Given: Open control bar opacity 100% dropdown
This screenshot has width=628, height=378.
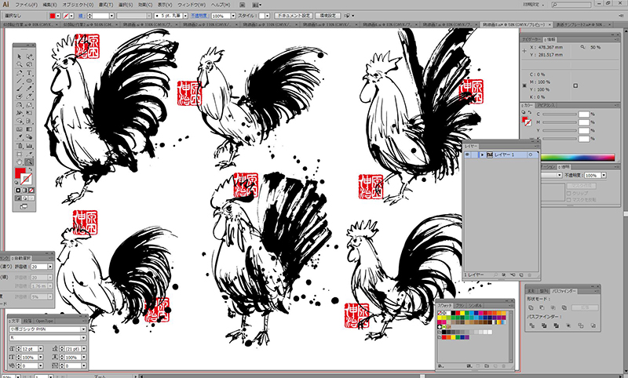Looking at the screenshot, I should (232, 16).
